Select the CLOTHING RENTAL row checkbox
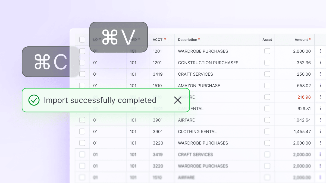Viewport: 326px width, 183px height. click(x=82, y=131)
